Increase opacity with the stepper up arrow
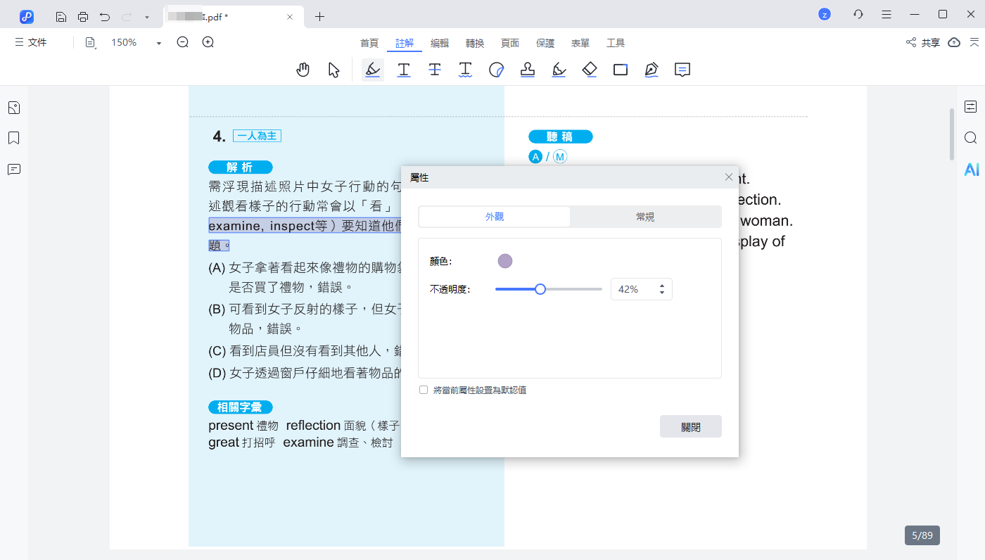Viewport: 985px width, 560px height. pyautogui.click(x=661, y=285)
